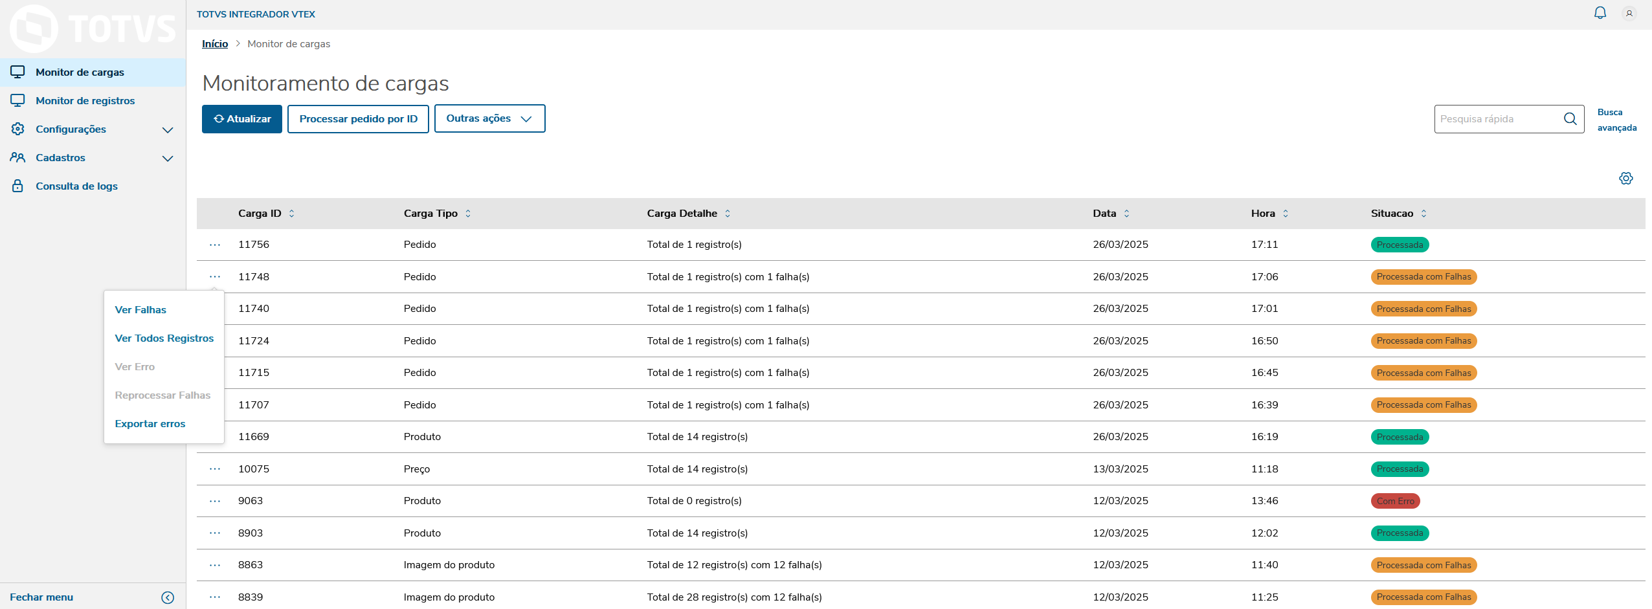
Task: Focus the Pesquisa rápida search field
Action: coord(1498,119)
